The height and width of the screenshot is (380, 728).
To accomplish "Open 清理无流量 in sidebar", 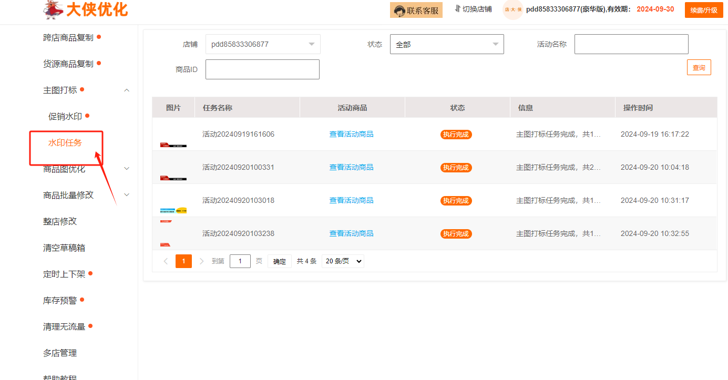I will tap(64, 326).
